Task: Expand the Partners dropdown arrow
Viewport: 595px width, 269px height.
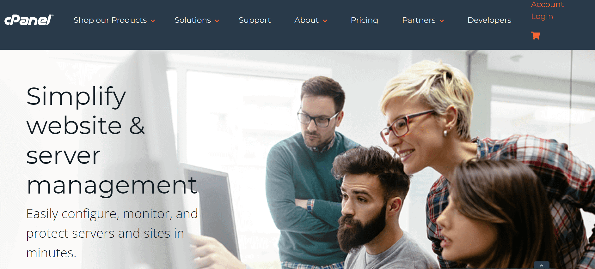Action: click(x=442, y=21)
